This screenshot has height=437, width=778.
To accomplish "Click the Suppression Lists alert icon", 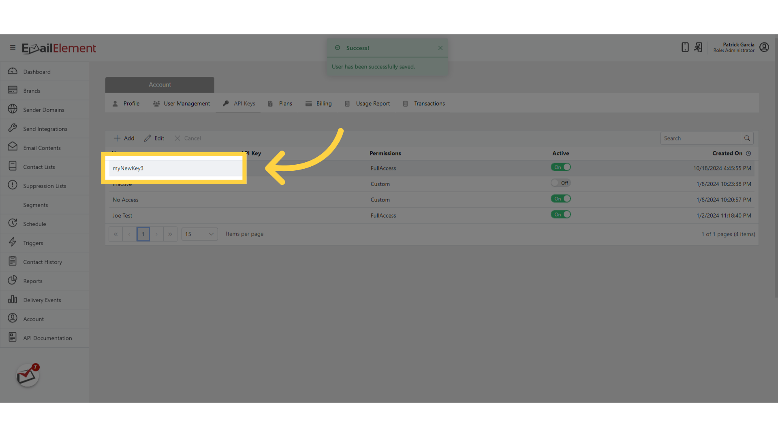I will pos(13,185).
